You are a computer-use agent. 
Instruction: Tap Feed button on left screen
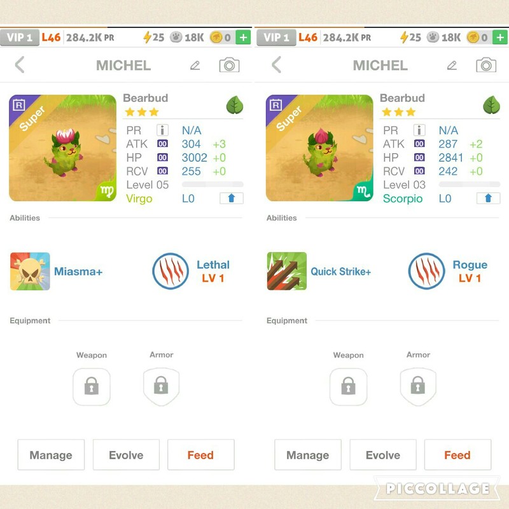click(200, 455)
